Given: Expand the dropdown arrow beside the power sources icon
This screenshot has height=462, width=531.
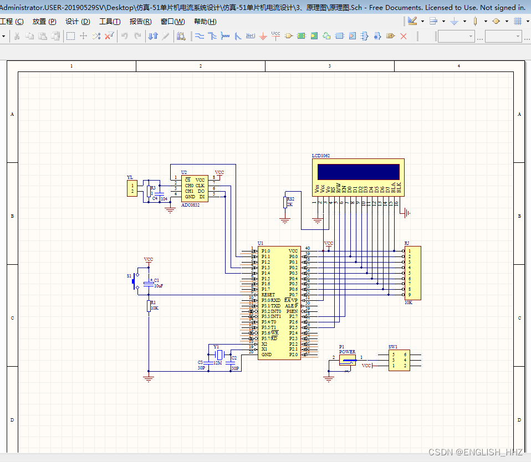Looking at the screenshot, I should click(464, 21).
